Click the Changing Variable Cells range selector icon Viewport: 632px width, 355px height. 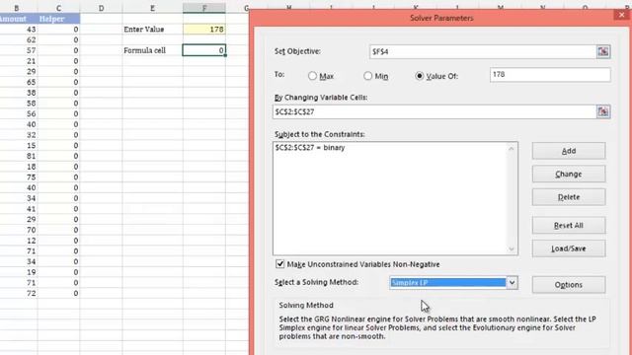click(603, 111)
